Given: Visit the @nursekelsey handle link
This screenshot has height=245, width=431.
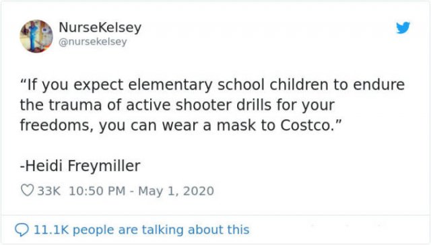Looking at the screenshot, I should click(x=93, y=42).
